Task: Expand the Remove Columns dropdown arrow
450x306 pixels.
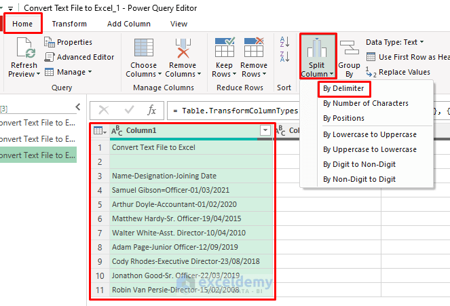Action: coord(199,74)
